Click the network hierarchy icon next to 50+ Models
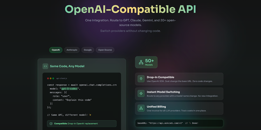Viewport: 261px width, 130px height. tap(141, 62)
